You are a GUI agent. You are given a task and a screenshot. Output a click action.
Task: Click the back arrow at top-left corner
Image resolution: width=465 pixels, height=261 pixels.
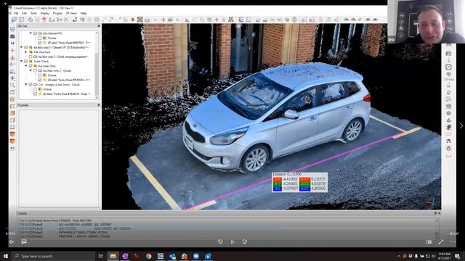coord(5,4)
